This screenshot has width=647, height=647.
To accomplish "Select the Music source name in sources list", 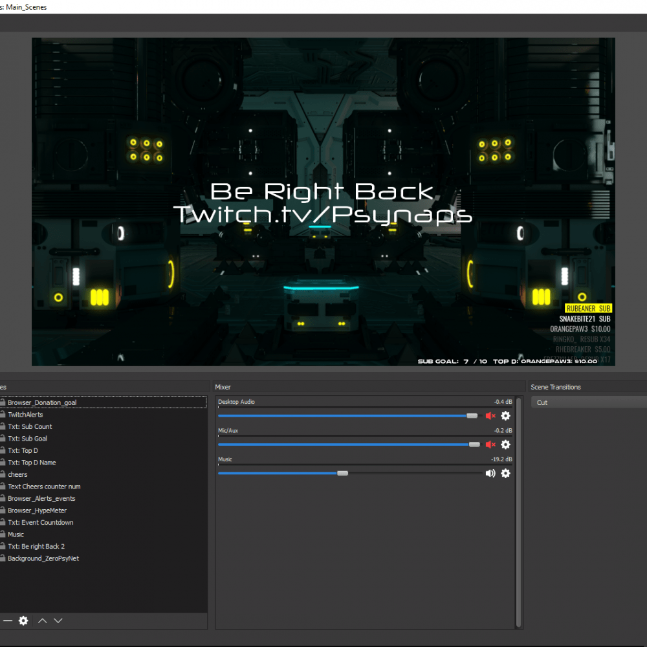I will [x=16, y=534].
